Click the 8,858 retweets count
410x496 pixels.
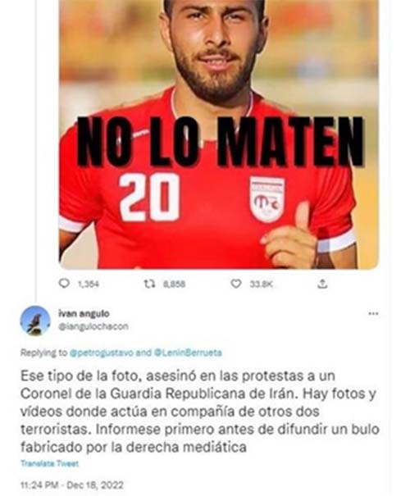coord(174,284)
